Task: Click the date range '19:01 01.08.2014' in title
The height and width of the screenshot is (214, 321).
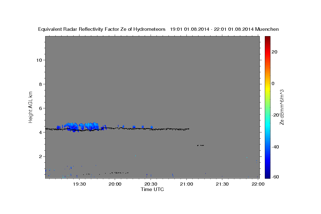Action: [x=190, y=29]
